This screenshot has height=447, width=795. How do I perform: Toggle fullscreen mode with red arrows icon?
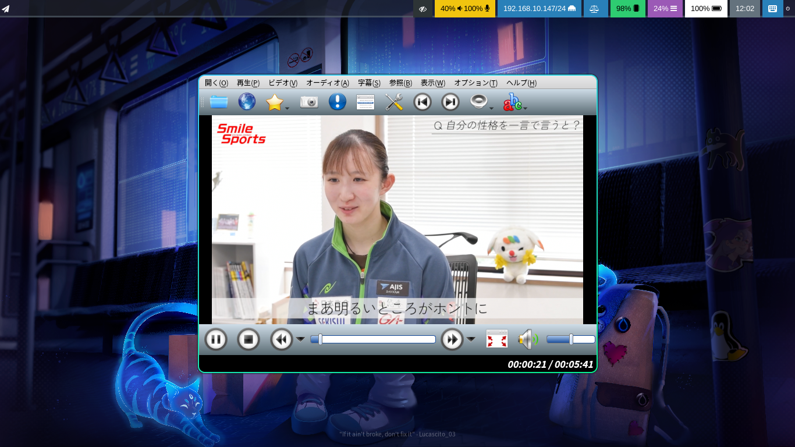497,339
